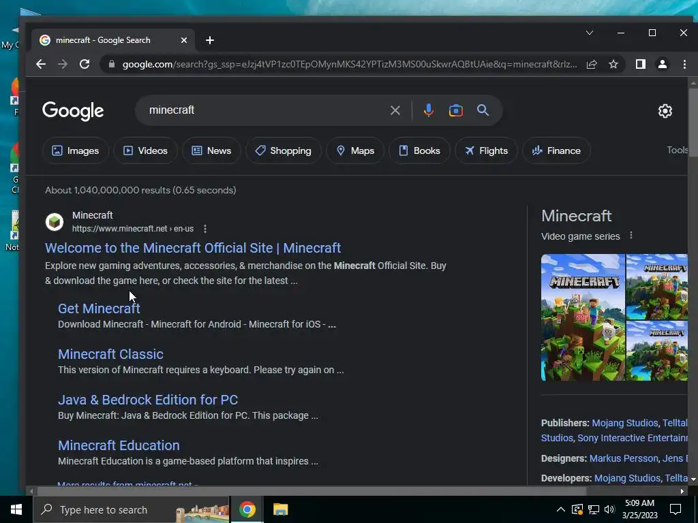Open the Minecraft Classic sitelink
The height and width of the screenshot is (523, 698).
coord(110,354)
